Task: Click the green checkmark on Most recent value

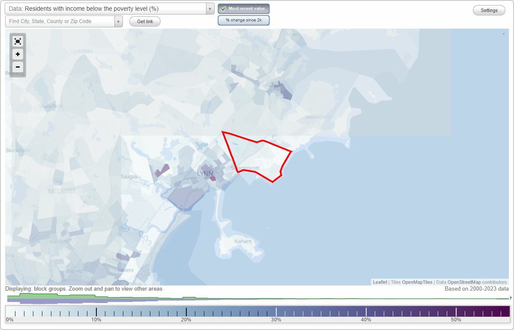Action: point(224,9)
